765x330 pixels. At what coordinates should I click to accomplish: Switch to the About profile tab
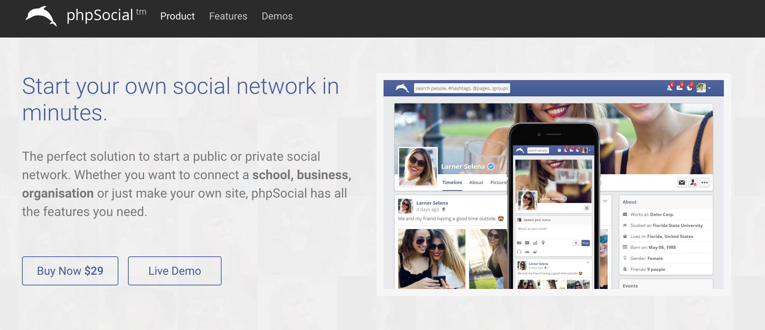click(476, 182)
